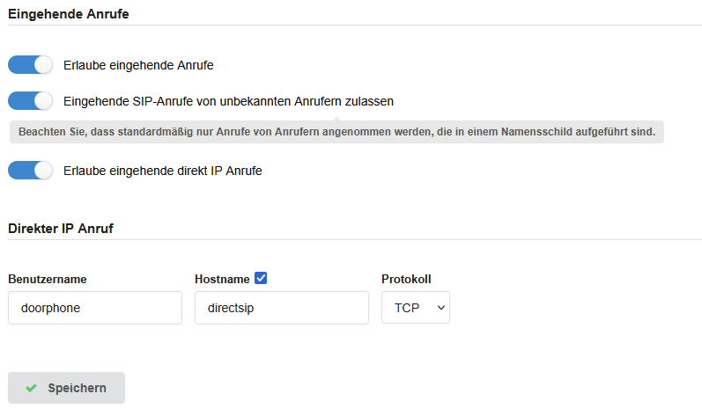
Task: Disable SIP calls from unknown callers switch
Action: pyautogui.click(x=30, y=101)
